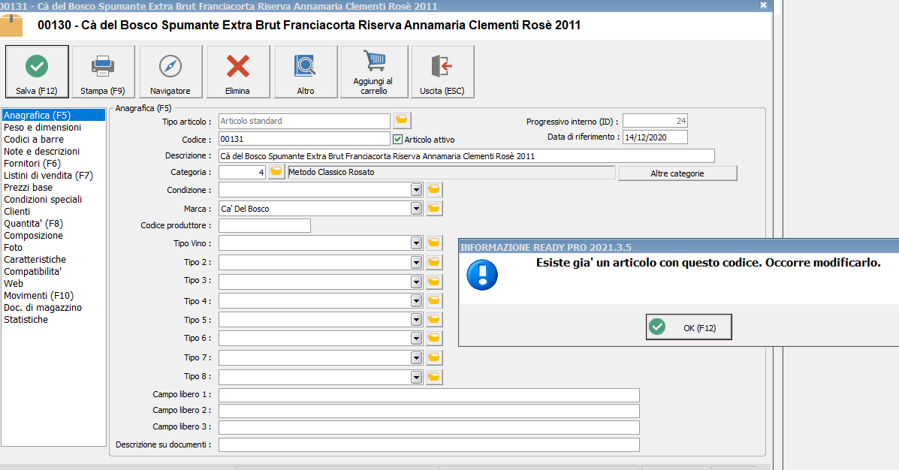
Task: Open Caratteristiche section
Action: click(35, 260)
